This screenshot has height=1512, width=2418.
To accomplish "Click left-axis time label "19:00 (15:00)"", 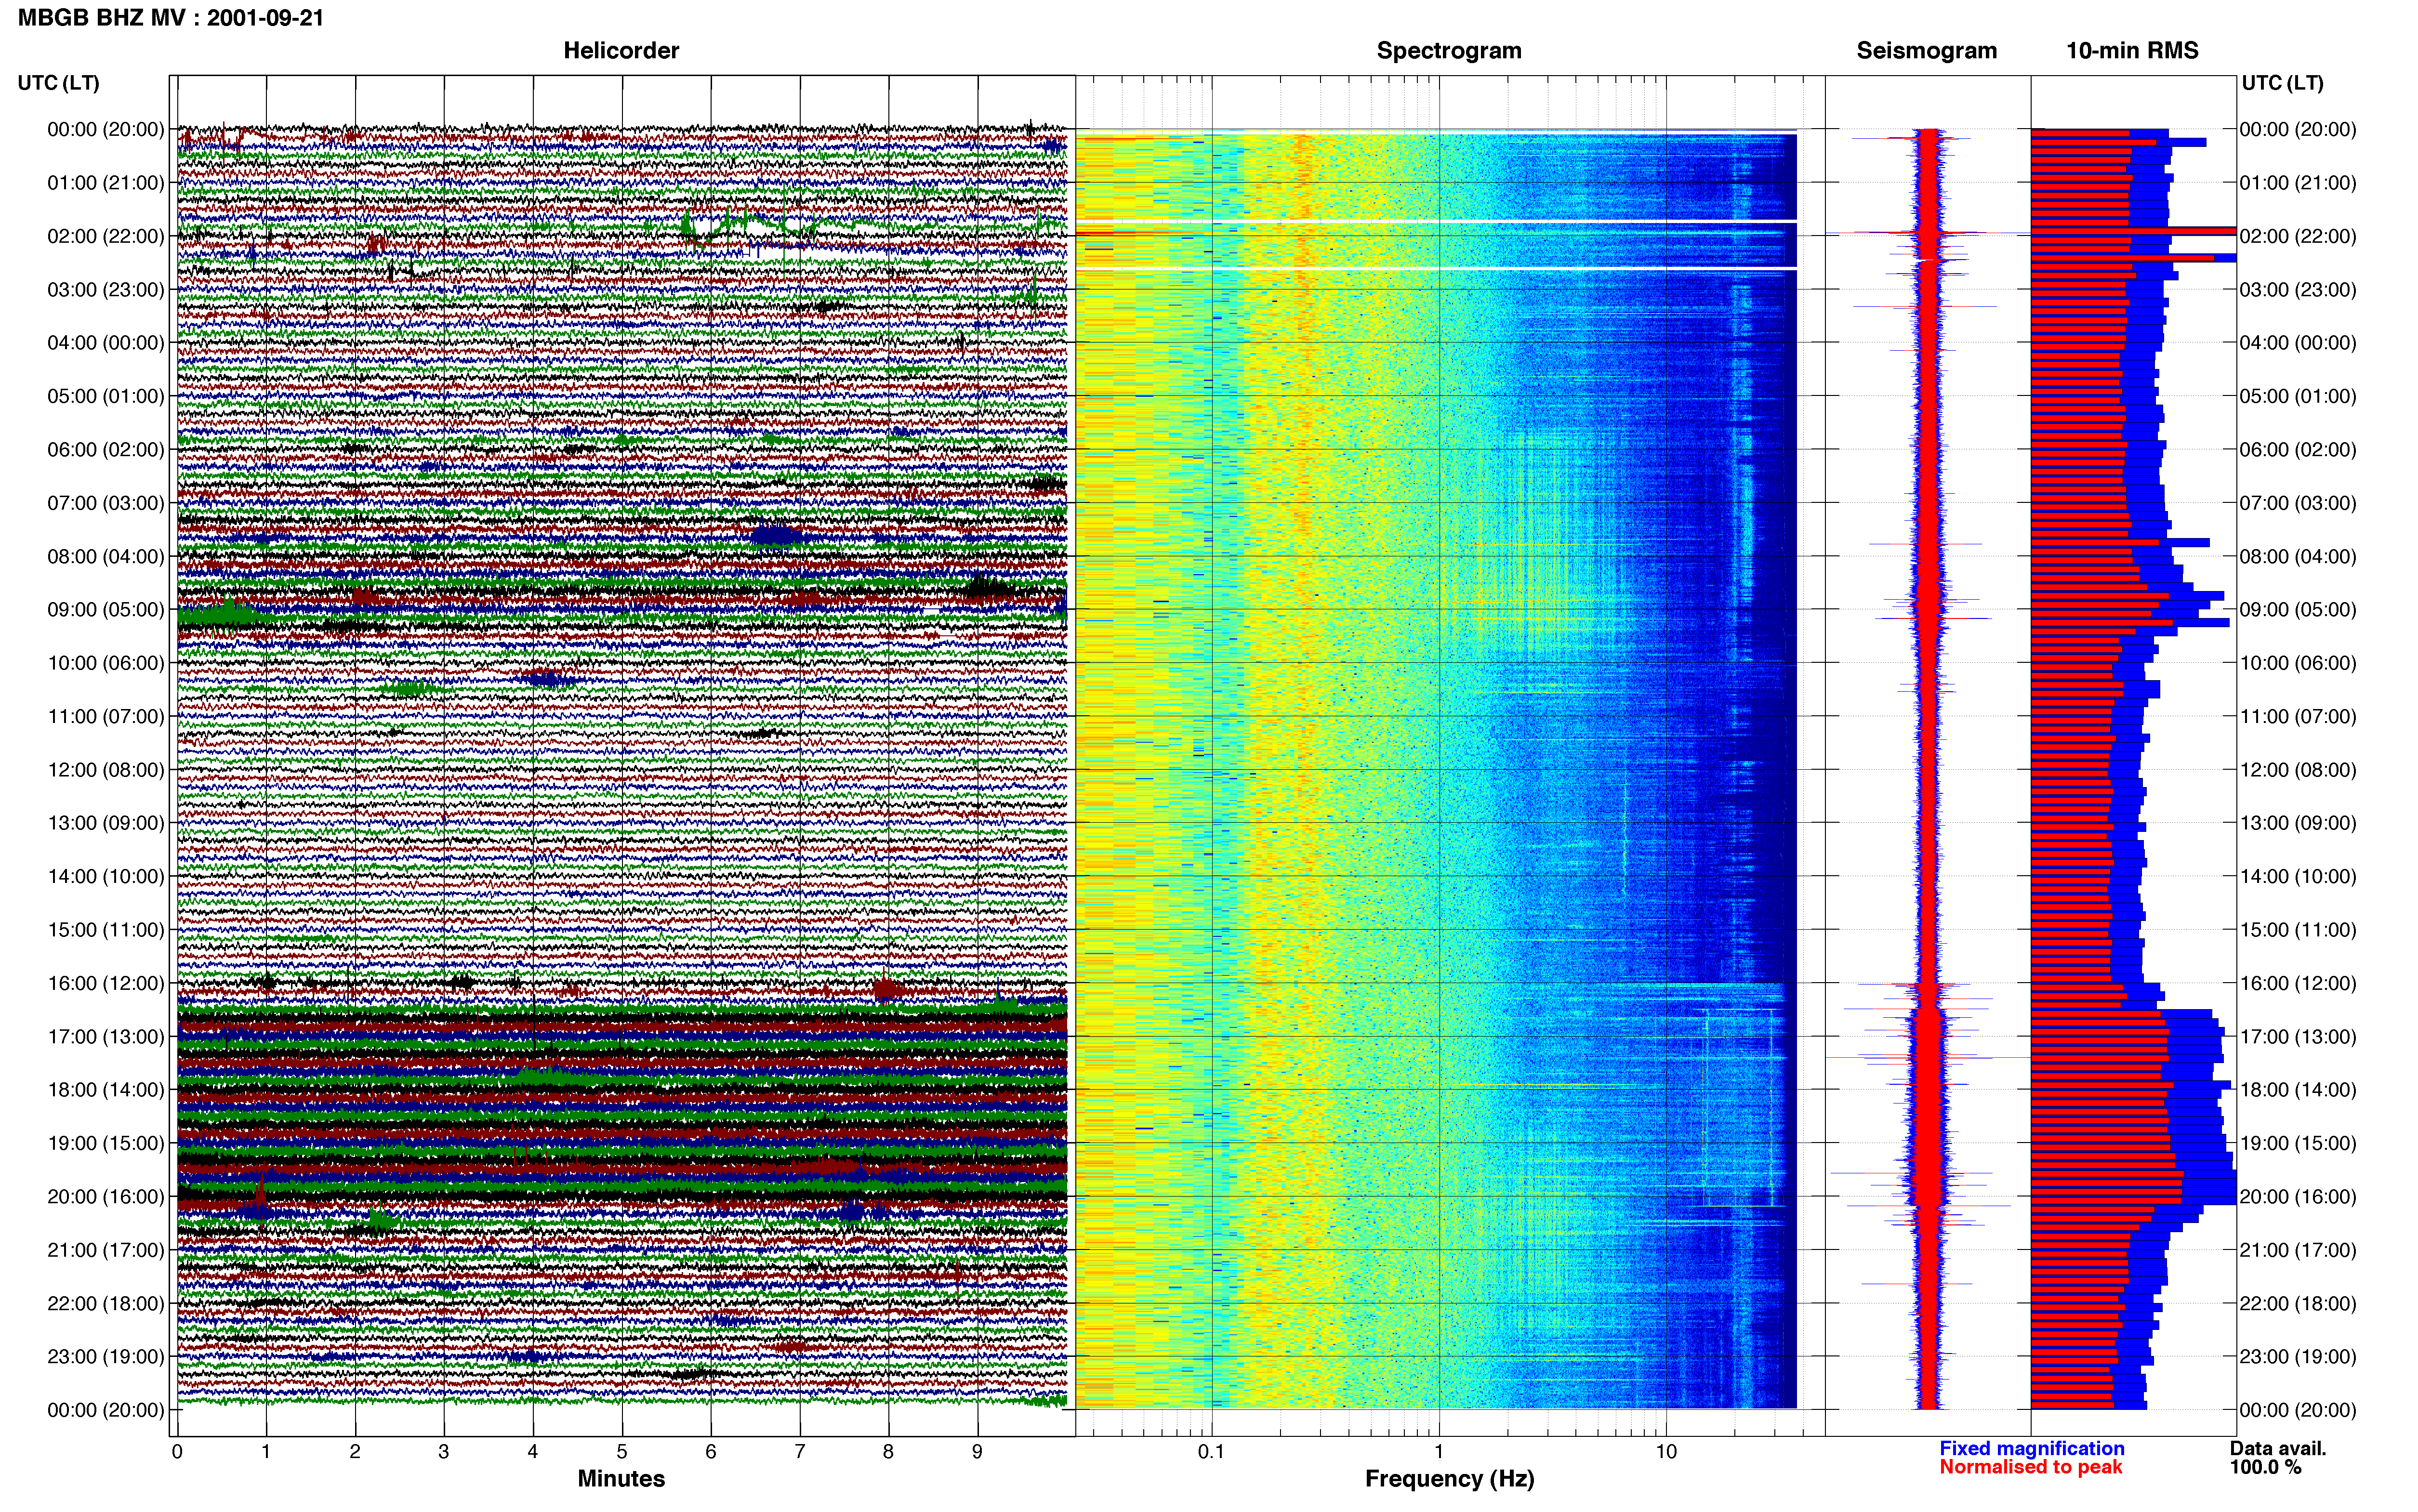I will point(106,1143).
